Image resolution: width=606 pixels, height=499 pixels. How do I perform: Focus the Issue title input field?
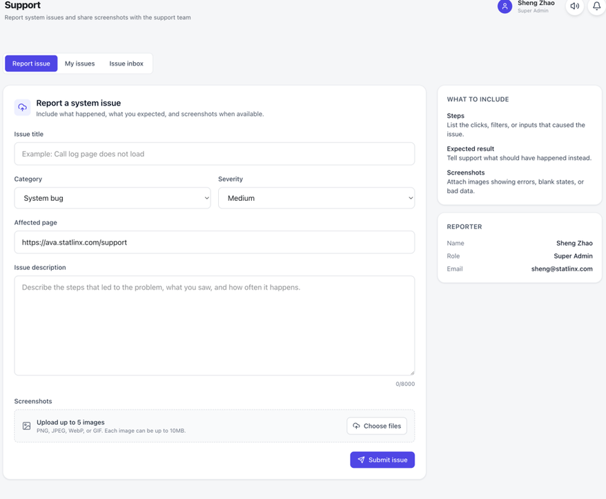(x=215, y=154)
